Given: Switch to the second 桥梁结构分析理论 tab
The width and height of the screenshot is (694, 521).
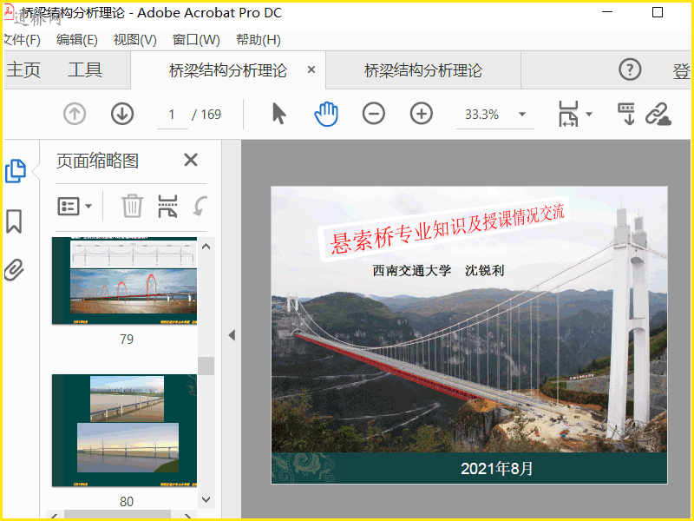Looking at the screenshot, I should pos(423,70).
